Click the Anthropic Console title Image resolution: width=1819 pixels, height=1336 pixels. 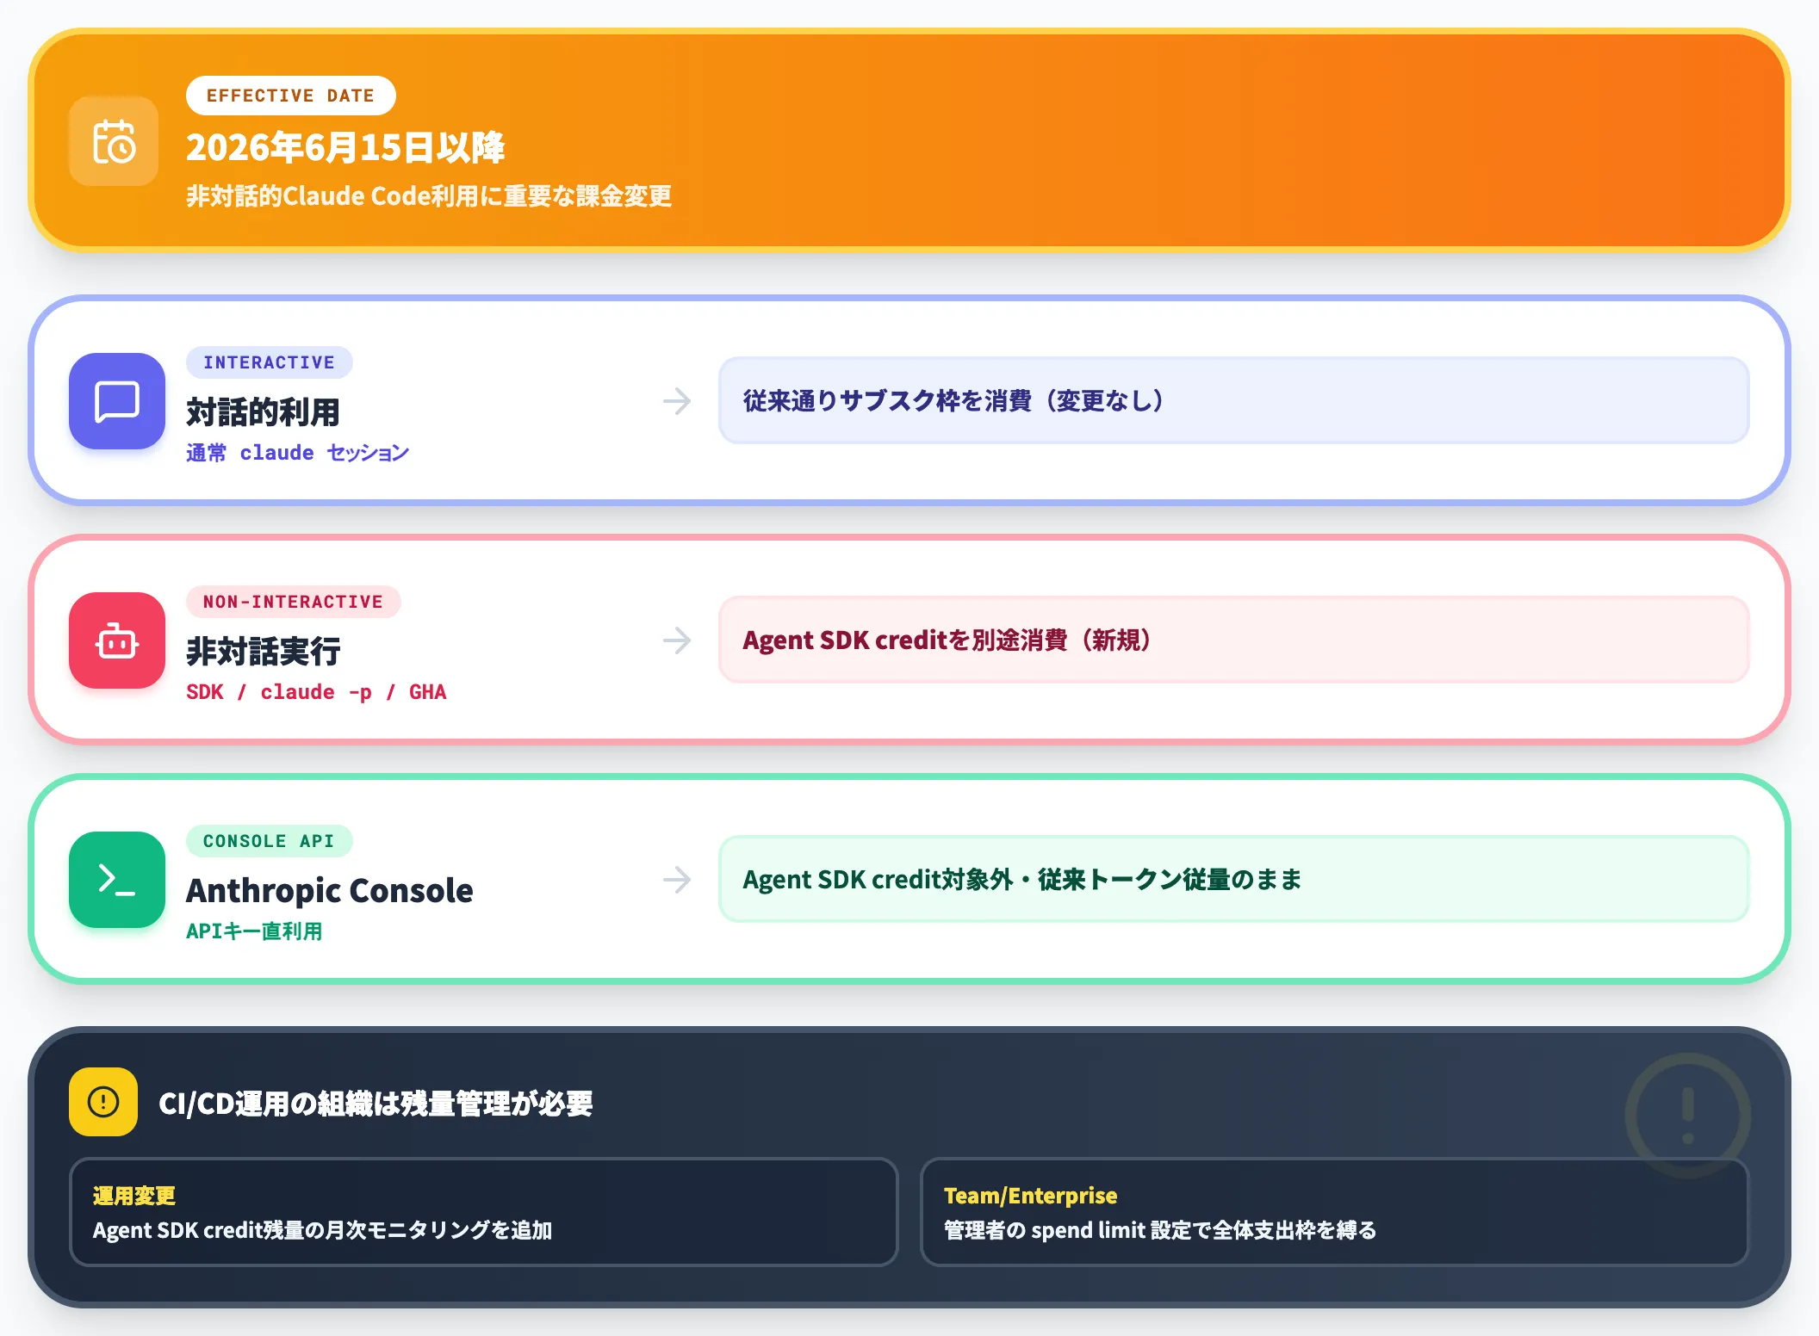coord(330,890)
